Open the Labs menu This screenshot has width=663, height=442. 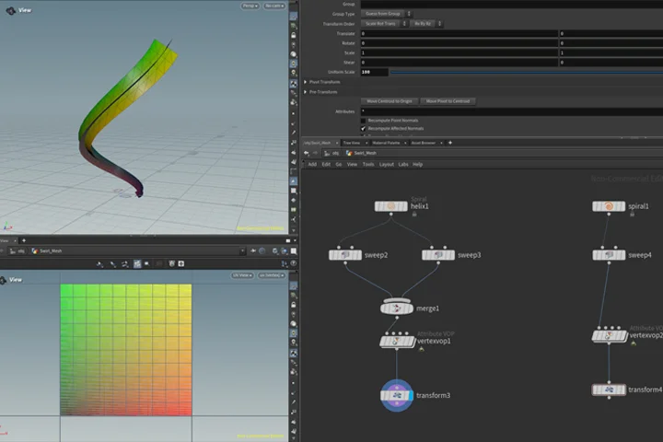403,165
